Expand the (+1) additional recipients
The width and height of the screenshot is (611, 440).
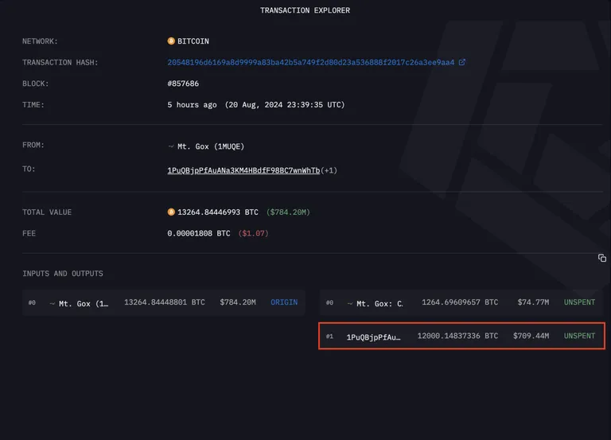(329, 170)
